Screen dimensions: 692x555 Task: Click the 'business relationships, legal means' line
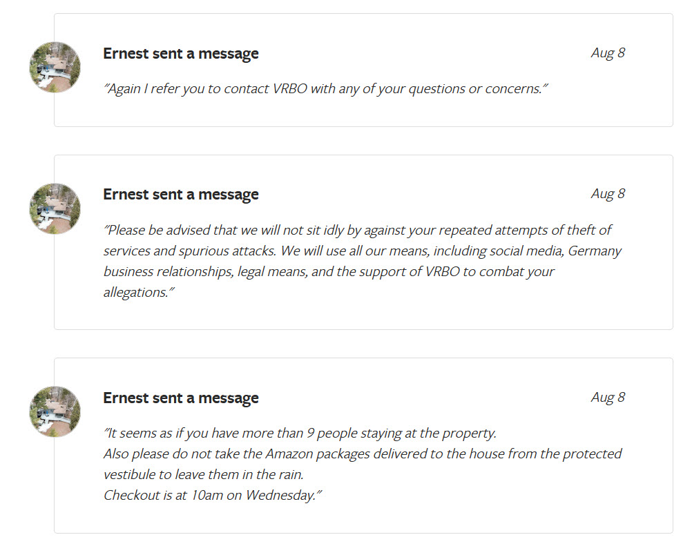(329, 271)
